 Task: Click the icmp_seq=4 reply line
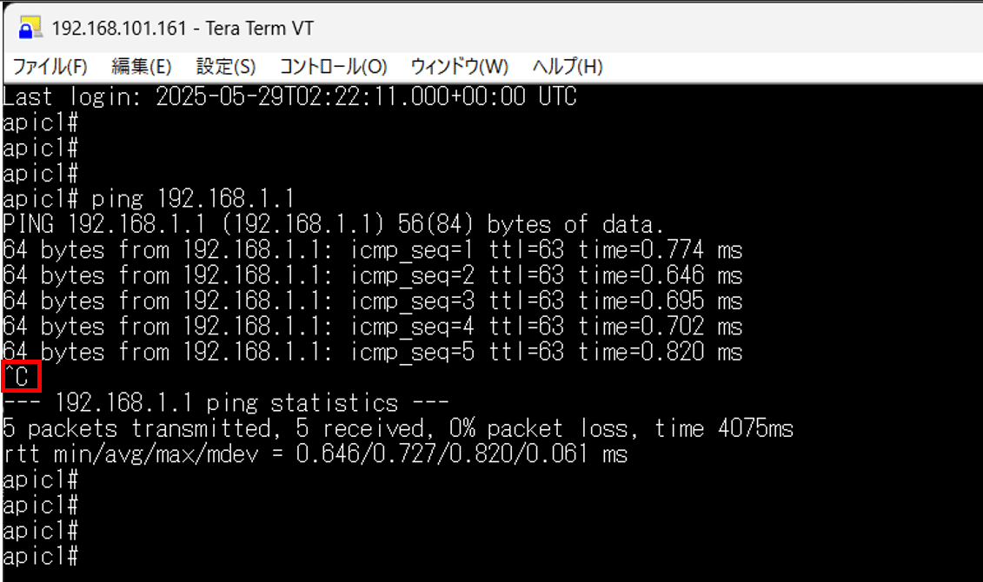(372, 327)
